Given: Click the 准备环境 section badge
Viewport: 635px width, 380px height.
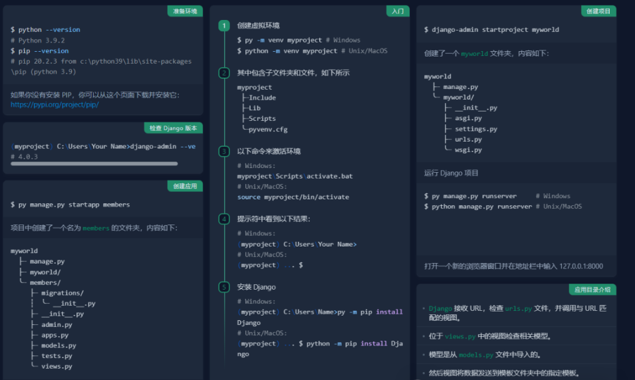Looking at the screenshot, I should tap(185, 11).
